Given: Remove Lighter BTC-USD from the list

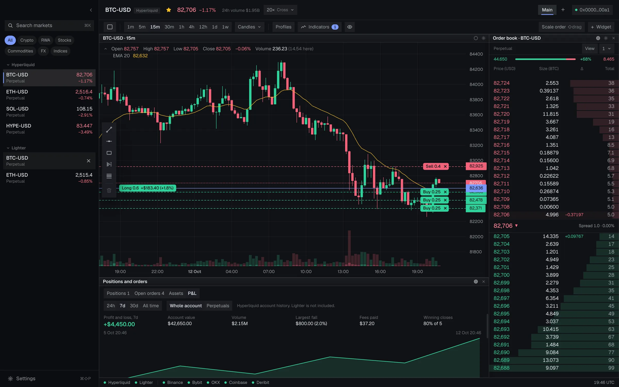Looking at the screenshot, I should [88, 161].
